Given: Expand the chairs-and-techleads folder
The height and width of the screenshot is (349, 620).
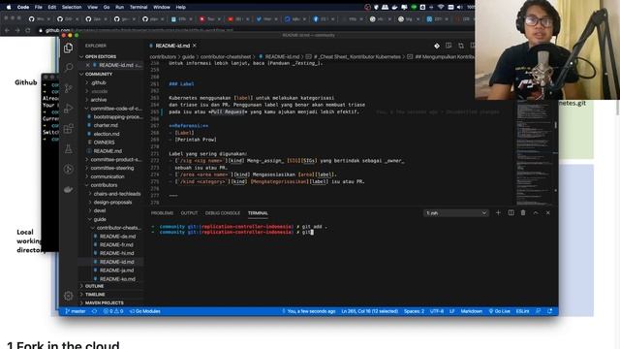Looking at the screenshot, I should (117, 194).
